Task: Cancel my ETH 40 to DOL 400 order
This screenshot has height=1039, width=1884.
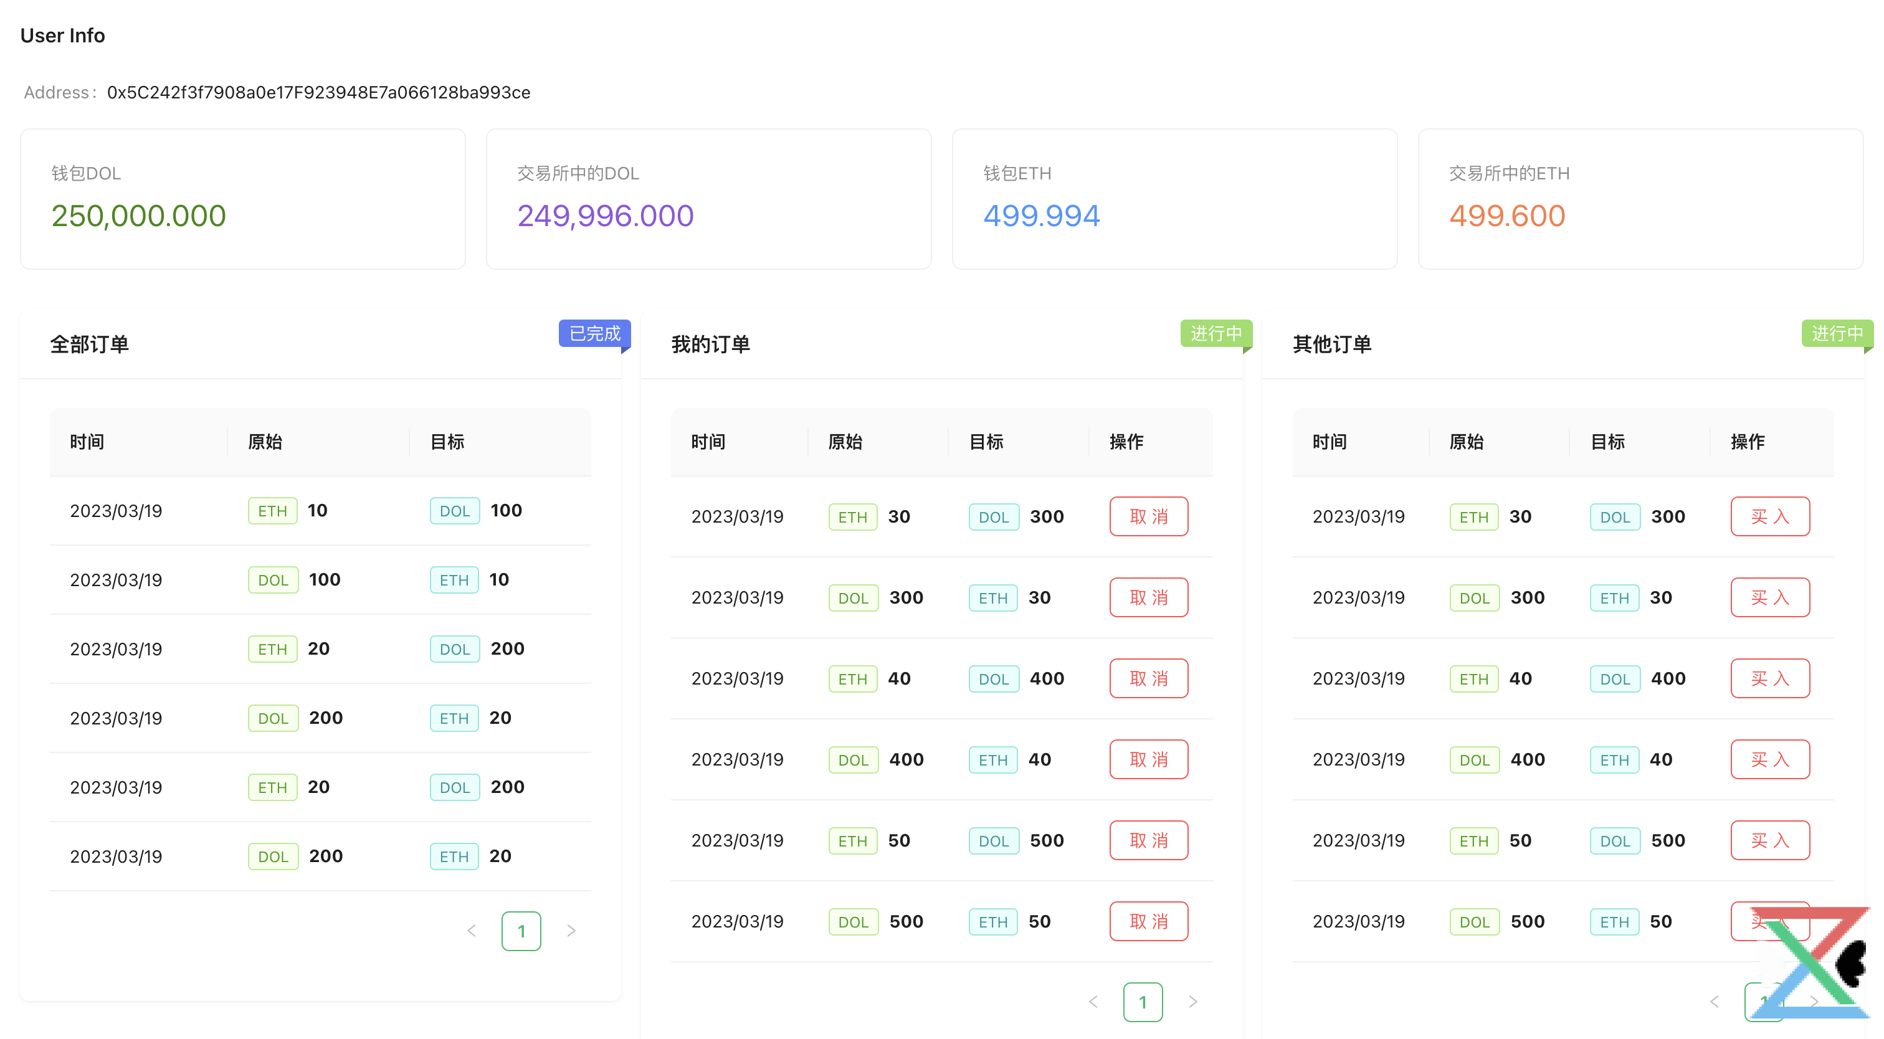Action: 1148,678
